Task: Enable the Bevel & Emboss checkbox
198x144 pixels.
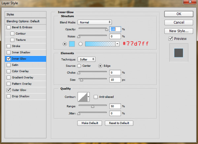Action: (x=9, y=27)
